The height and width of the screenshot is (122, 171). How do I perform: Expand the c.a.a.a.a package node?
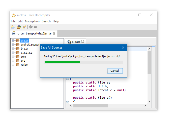point(13,53)
